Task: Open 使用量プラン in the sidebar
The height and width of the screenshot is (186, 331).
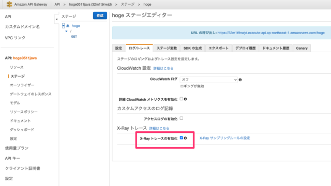Action: 17,148
